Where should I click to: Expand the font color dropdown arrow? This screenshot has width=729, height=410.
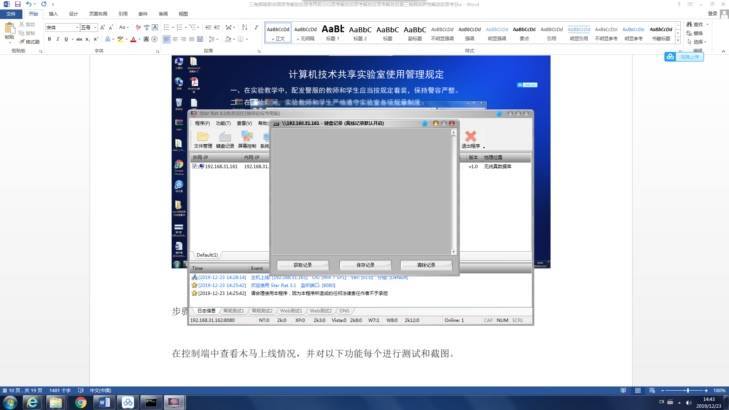(139, 39)
